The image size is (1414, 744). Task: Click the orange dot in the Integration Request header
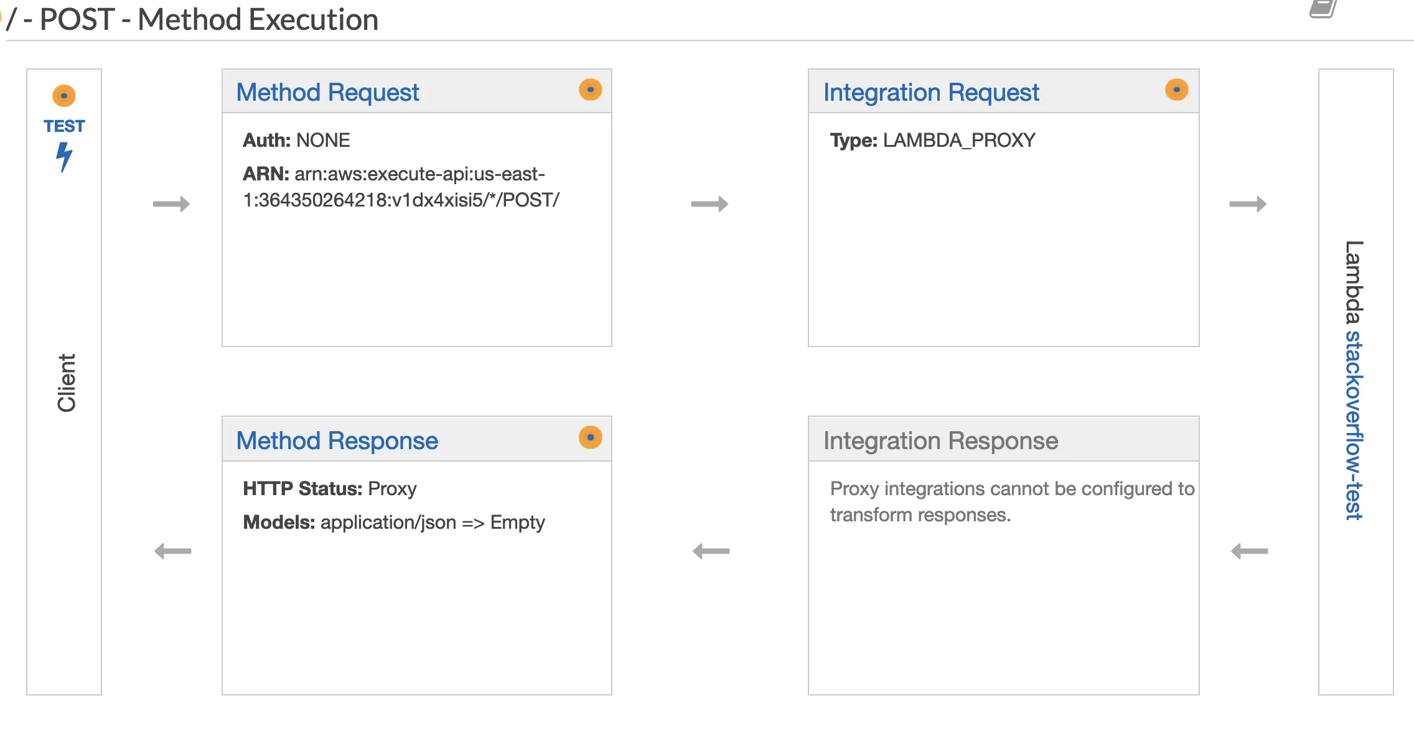pos(1176,90)
